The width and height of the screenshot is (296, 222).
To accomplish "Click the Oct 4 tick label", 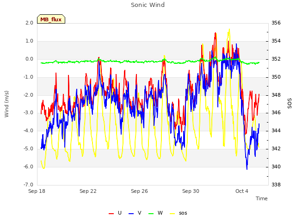I will point(242,191).
